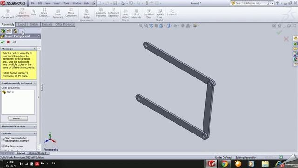The height and width of the screenshot is (168, 298).
Task: Insert a Bill of Materials
Action: coord(136,14)
